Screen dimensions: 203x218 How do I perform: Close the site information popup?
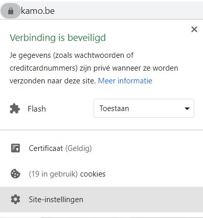194,29
